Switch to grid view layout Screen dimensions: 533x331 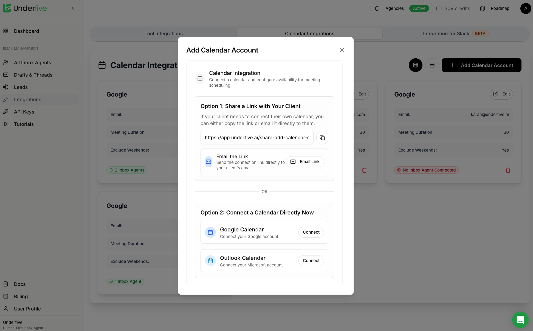tap(415, 65)
